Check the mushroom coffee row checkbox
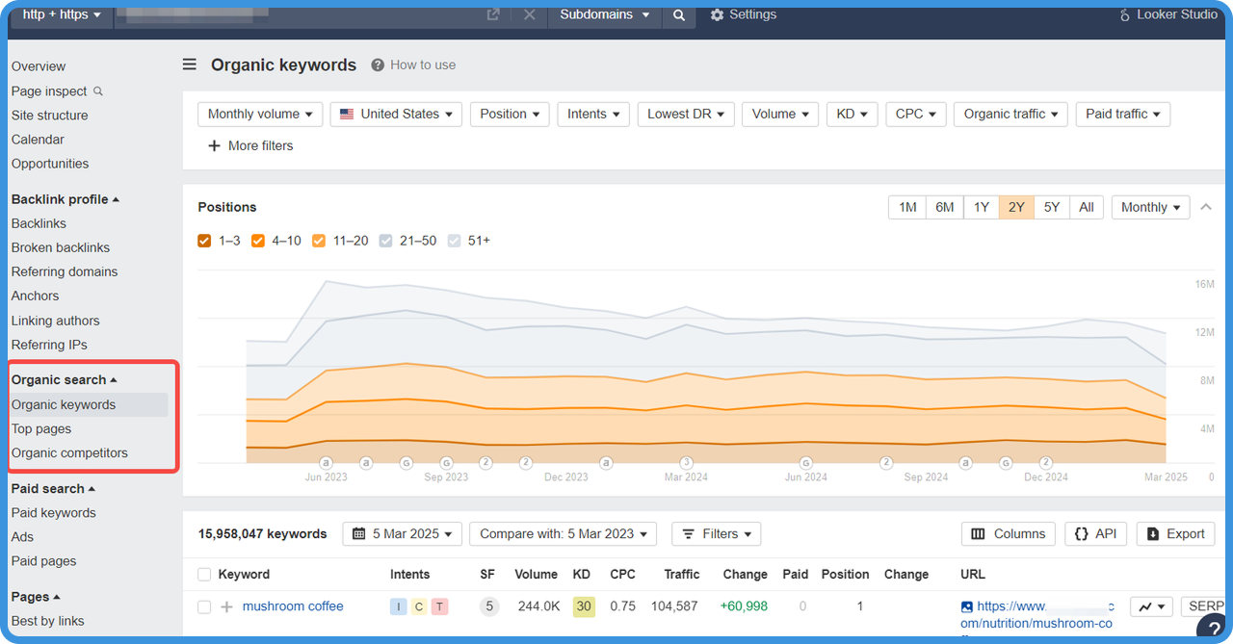This screenshot has height=644, width=1233. [x=204, y=606]
